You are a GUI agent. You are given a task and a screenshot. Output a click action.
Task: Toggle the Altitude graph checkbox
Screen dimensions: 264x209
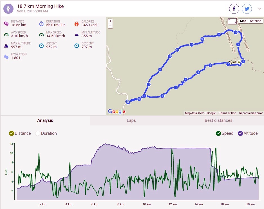tap(248, 133)
